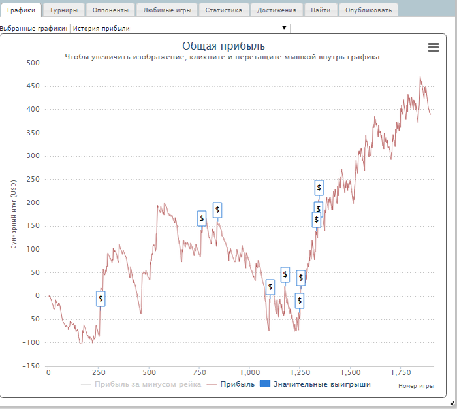Click the lowest $ marker near game 1,245
Viewport: 457px width, 409px height.
point(299,301)
